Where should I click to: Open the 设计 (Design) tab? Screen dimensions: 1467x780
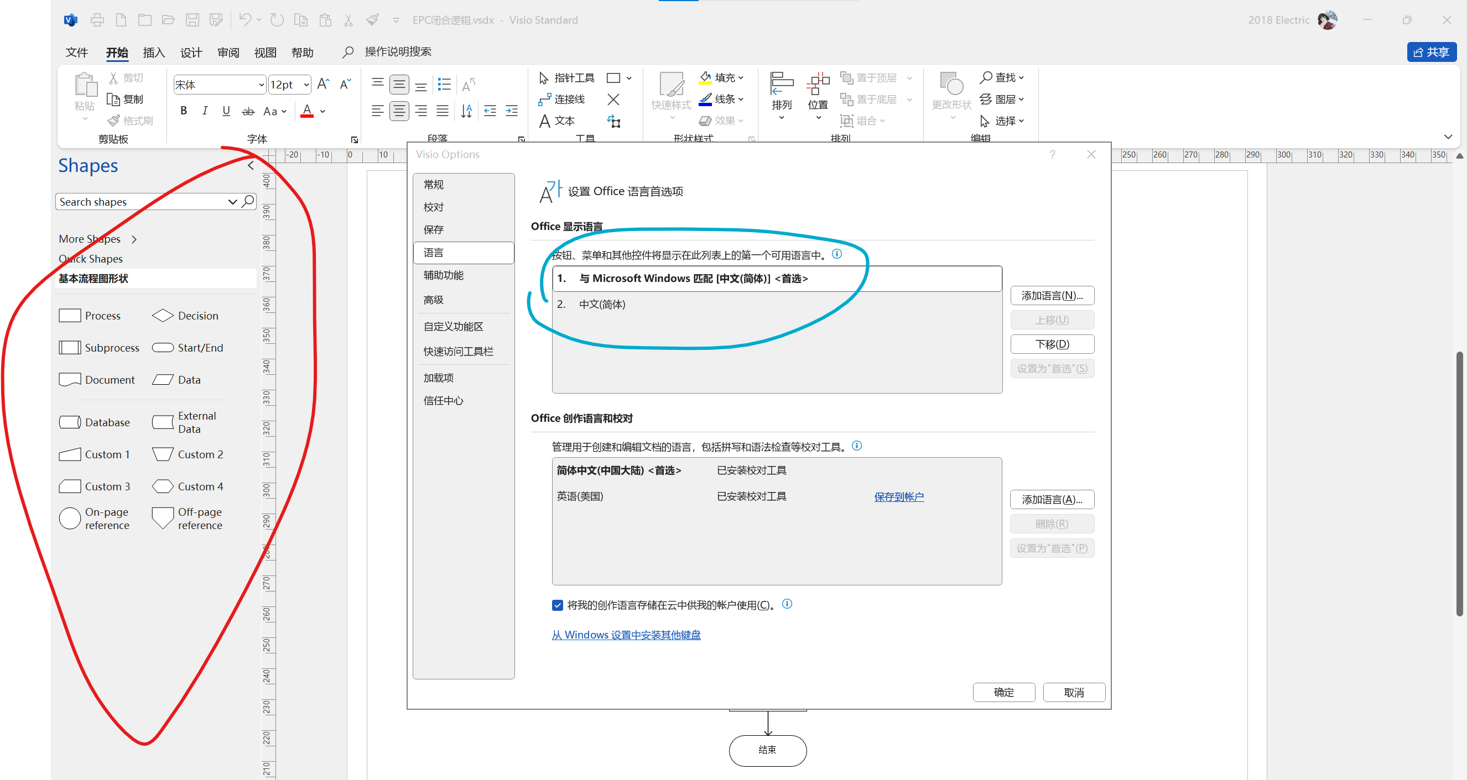191,53
